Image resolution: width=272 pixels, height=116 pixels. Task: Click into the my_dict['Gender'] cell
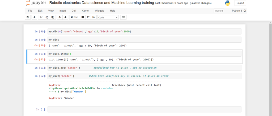[x=144, y=76]
